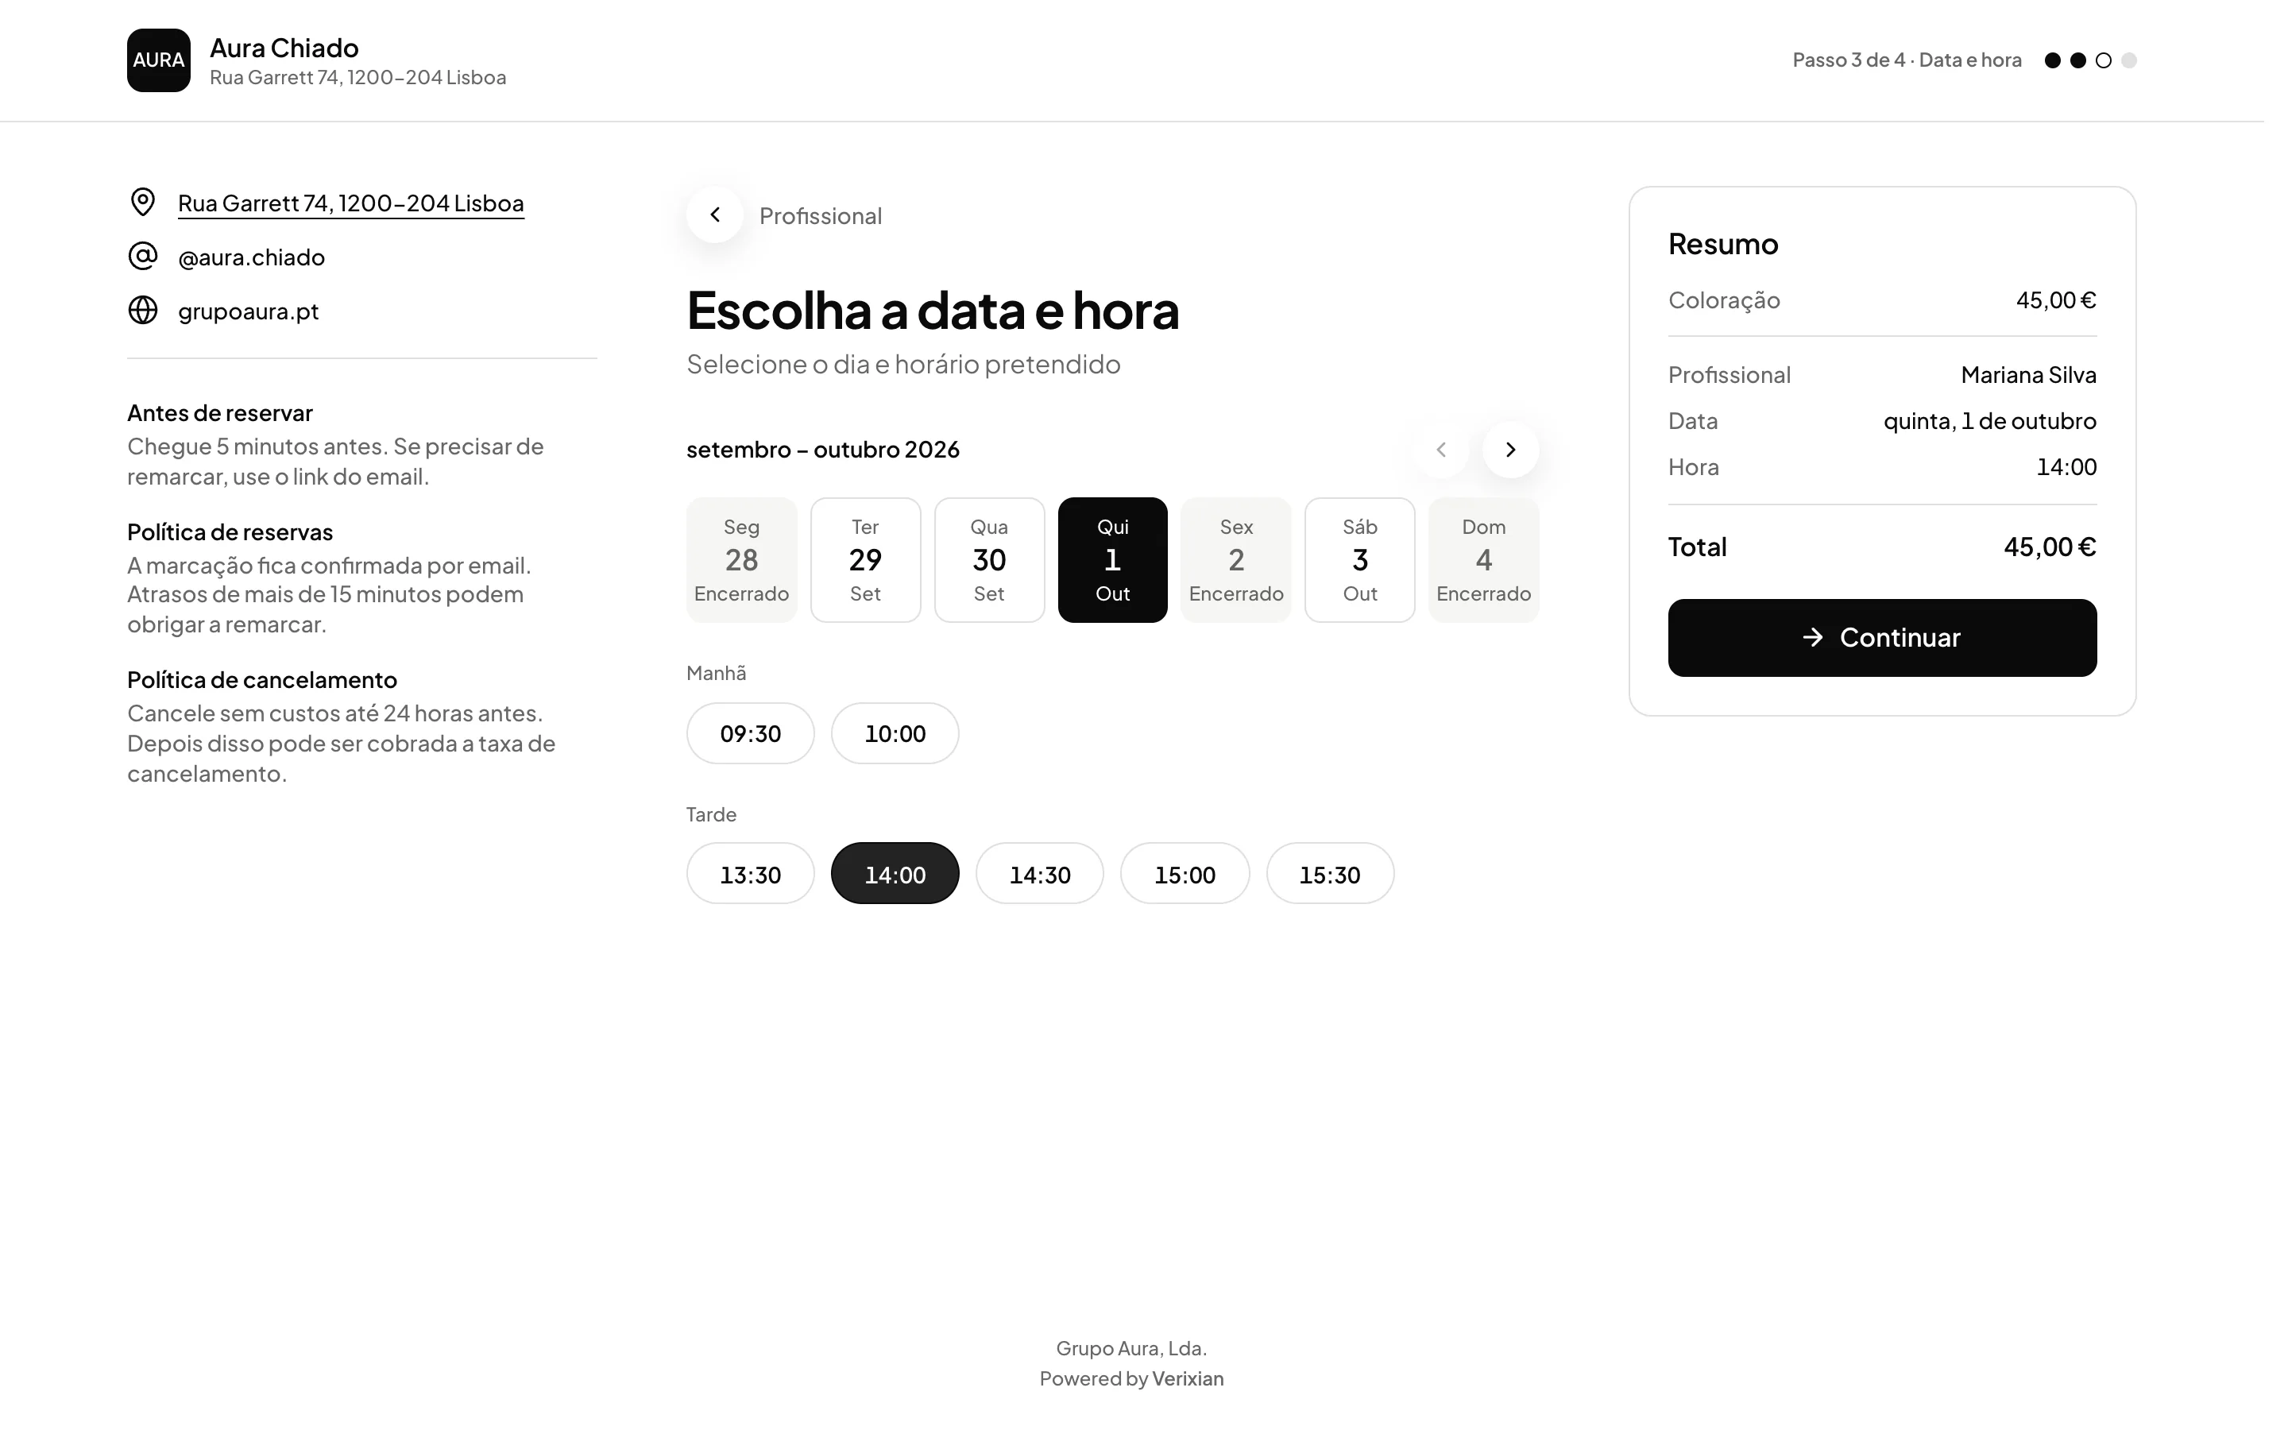Show previous week with left chevron
2288x1430 pixels.
(1441, 449)
